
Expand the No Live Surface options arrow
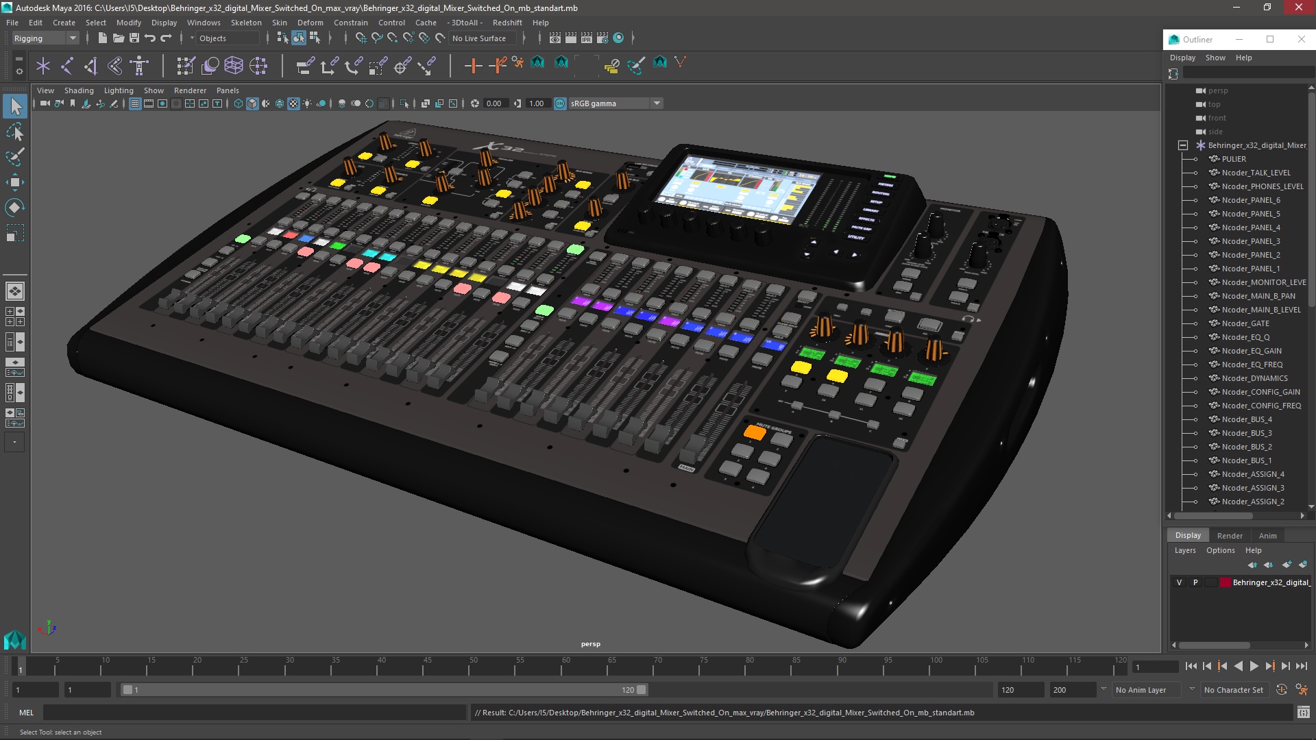pos(524,38)
